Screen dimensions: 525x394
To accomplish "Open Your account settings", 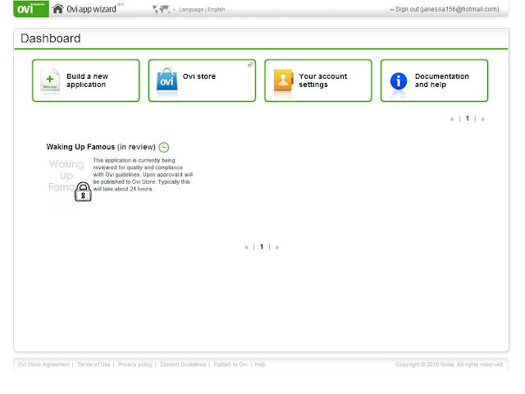I will coord(318,80).
